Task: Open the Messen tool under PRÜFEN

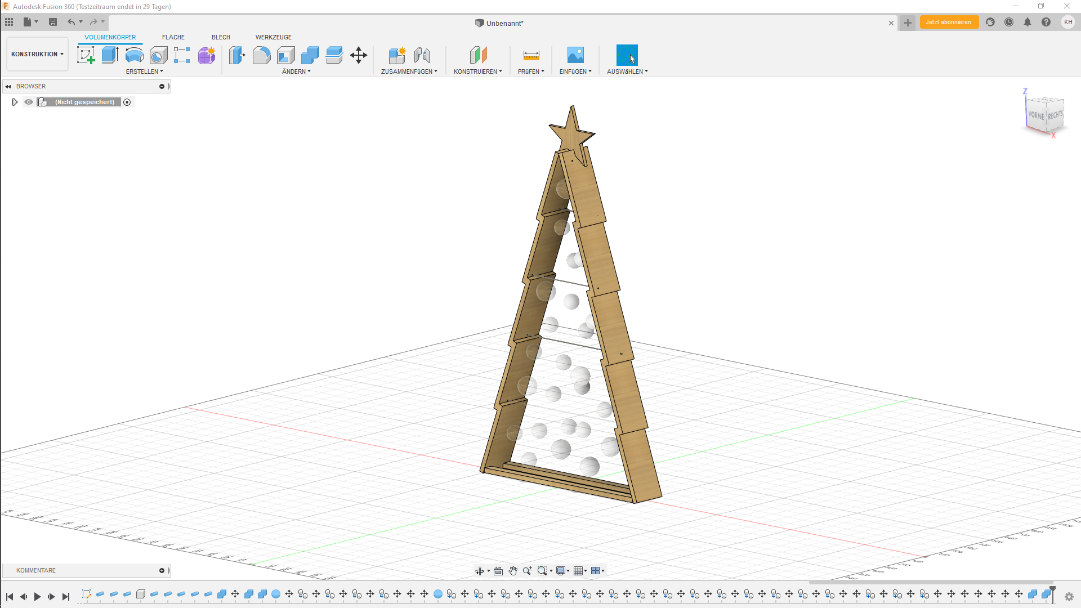Action: (x=530, y=55)
